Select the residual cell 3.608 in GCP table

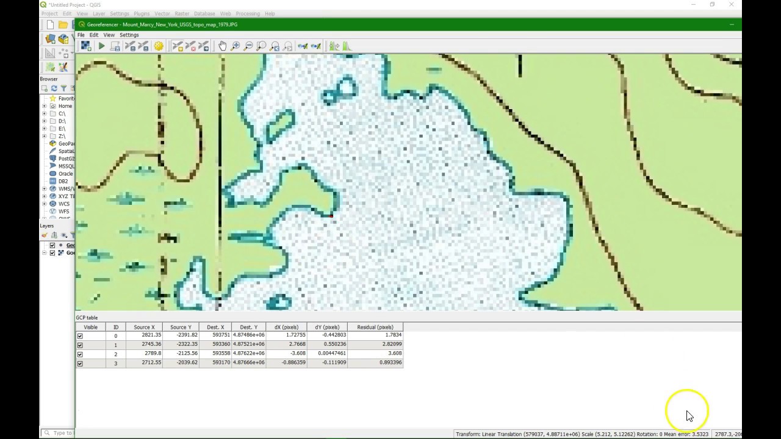(375, 353)
